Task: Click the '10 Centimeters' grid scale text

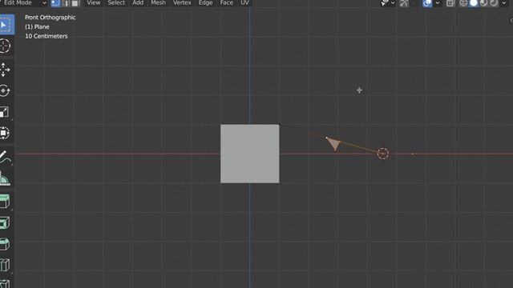Action: [x=46, y=36]
